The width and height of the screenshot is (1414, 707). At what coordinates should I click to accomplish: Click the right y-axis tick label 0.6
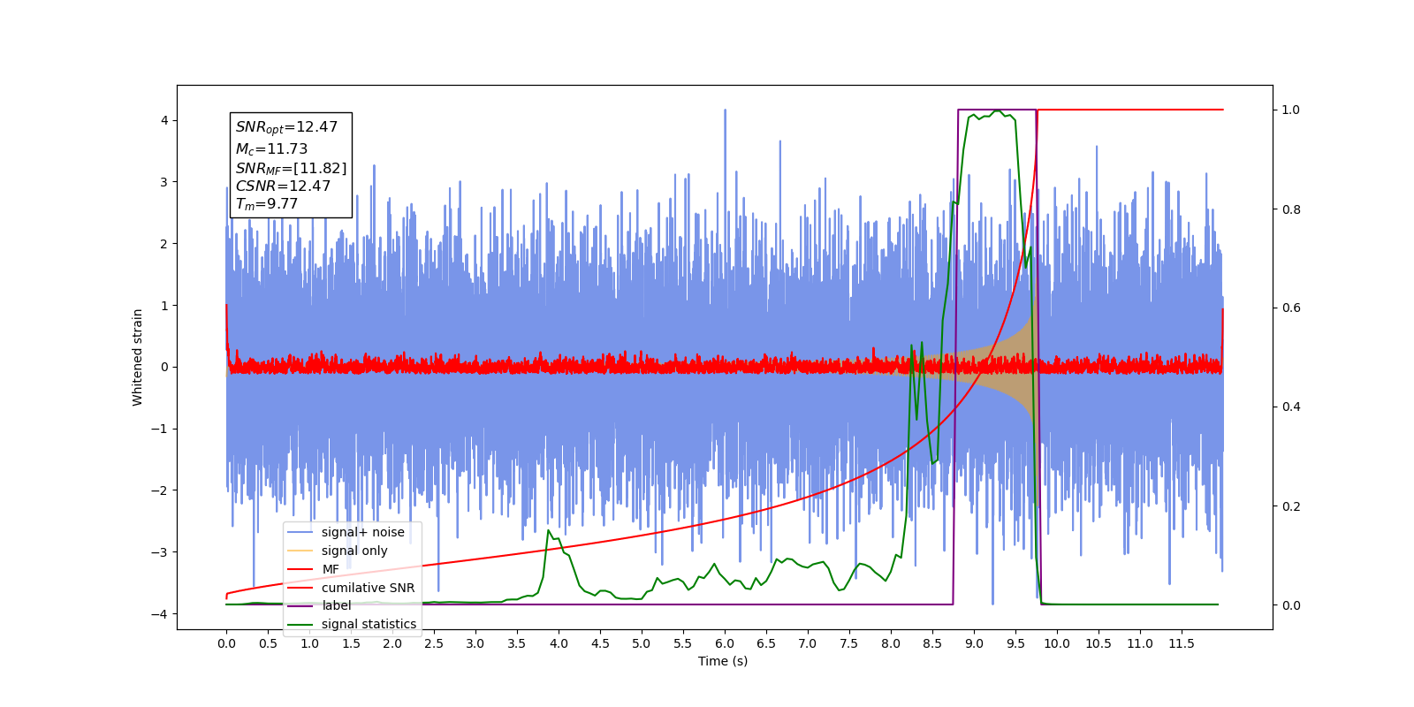[1291, 308]
